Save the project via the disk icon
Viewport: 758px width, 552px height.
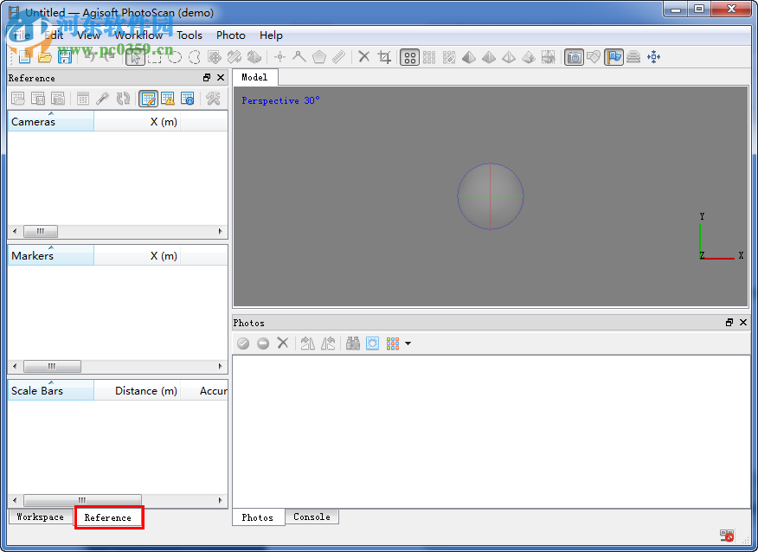pos(65,56)
